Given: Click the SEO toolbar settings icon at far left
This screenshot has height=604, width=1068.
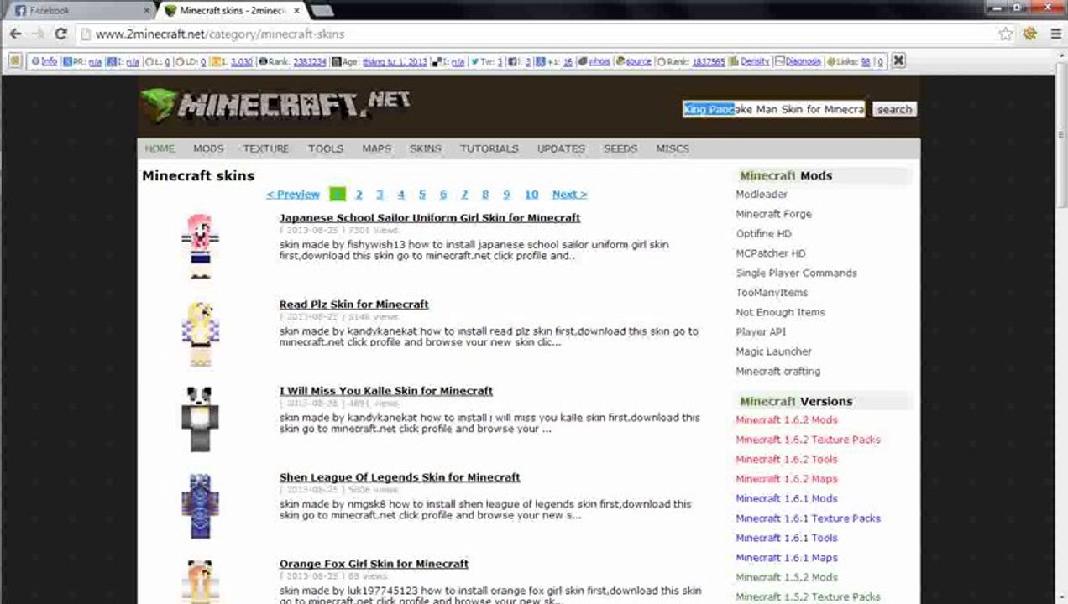Looking at the screenshot, I should (x=14, y=61).
